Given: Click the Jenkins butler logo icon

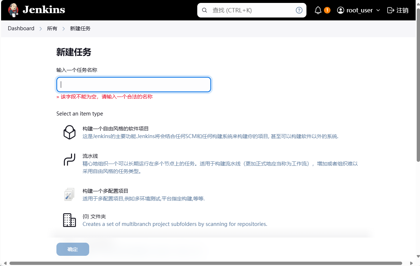Looking at the screenshot, I should click(x=13, y=10).
